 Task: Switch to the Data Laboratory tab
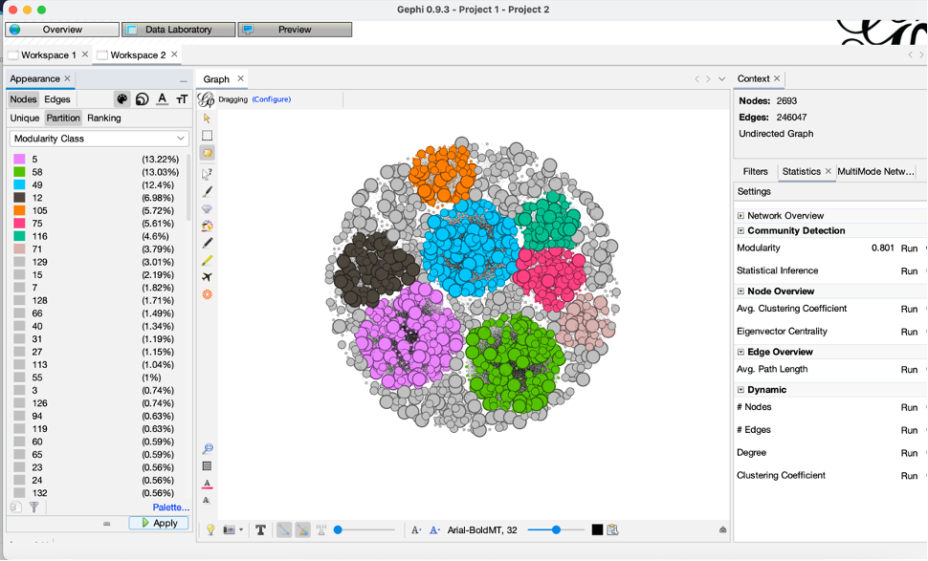(x=178, y=29)
